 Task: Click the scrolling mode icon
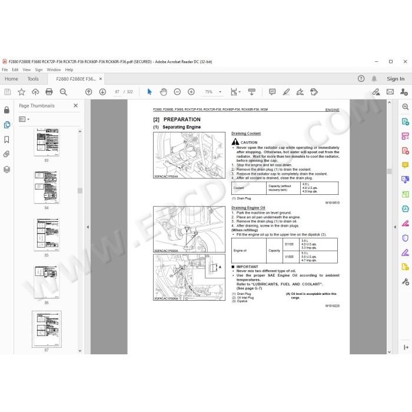tap(251, 92)
